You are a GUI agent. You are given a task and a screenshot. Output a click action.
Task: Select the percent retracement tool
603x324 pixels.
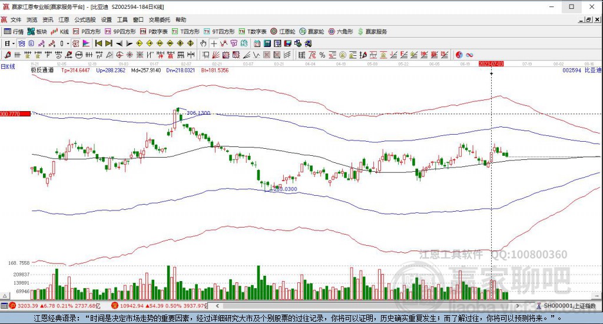click(322, 55)
